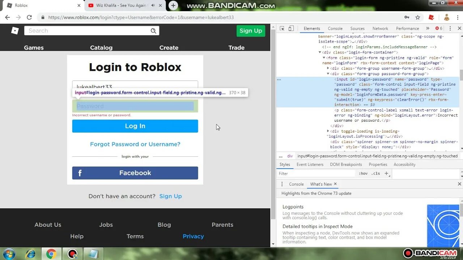The image size is (463, 260).
Task: Click the red error count badge
Action: point(439,29)
